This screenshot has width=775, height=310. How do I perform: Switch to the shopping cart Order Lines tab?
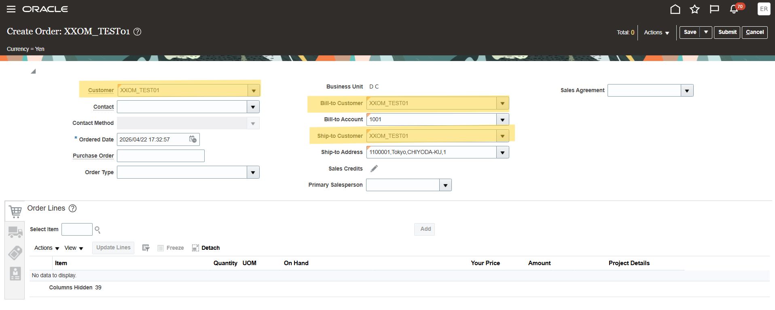pos(15,211)
